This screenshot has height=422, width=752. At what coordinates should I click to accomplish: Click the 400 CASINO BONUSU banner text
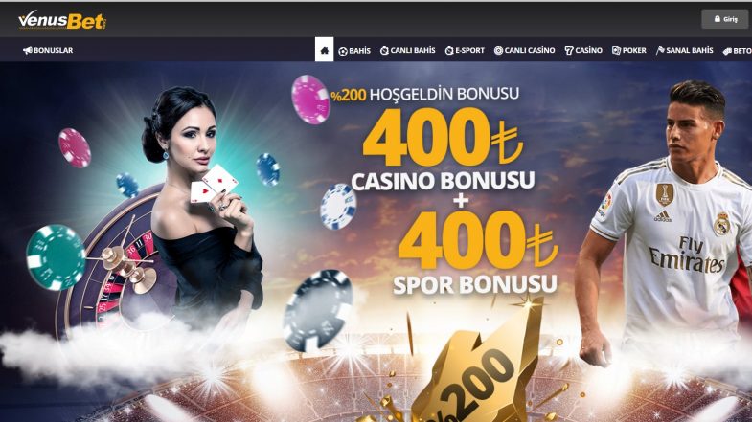[443, 149]
